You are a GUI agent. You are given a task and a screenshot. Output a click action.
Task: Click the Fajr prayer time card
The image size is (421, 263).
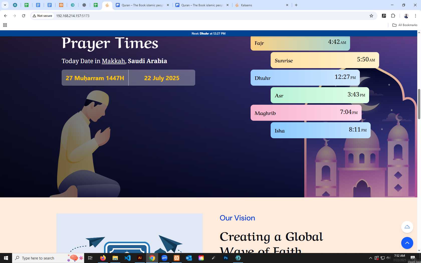click(300, 43)
